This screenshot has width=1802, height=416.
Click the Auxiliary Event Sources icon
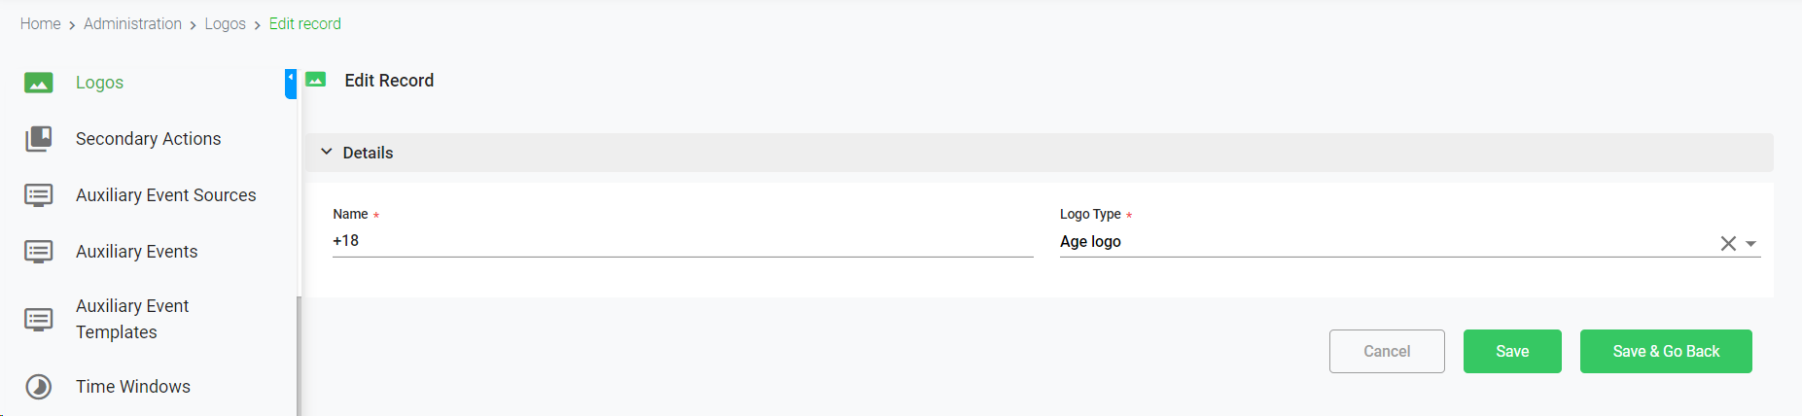(39, 195)
